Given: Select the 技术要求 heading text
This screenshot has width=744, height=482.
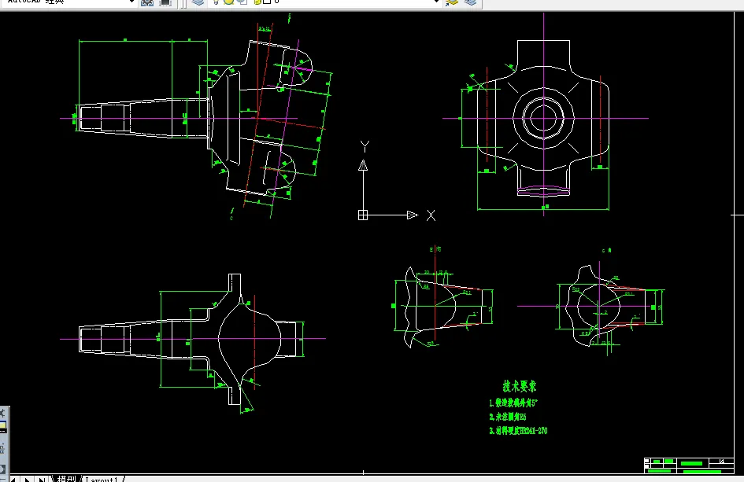Looking at the screenshot, I should [520, 386].
